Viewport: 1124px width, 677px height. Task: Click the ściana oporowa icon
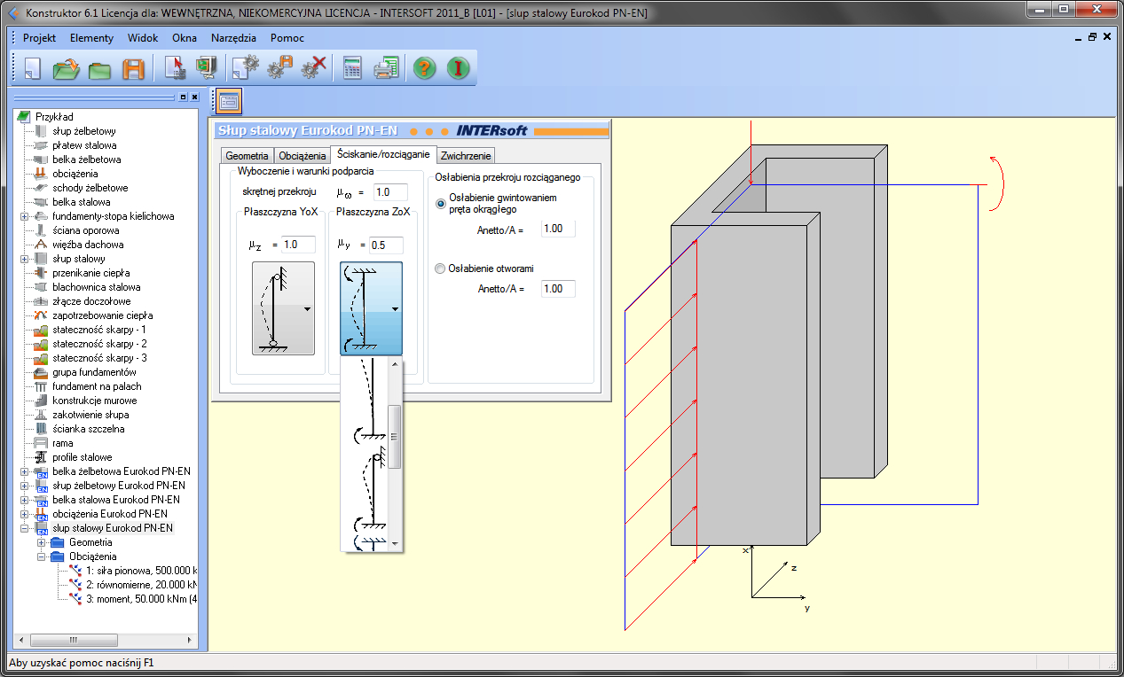40,230
